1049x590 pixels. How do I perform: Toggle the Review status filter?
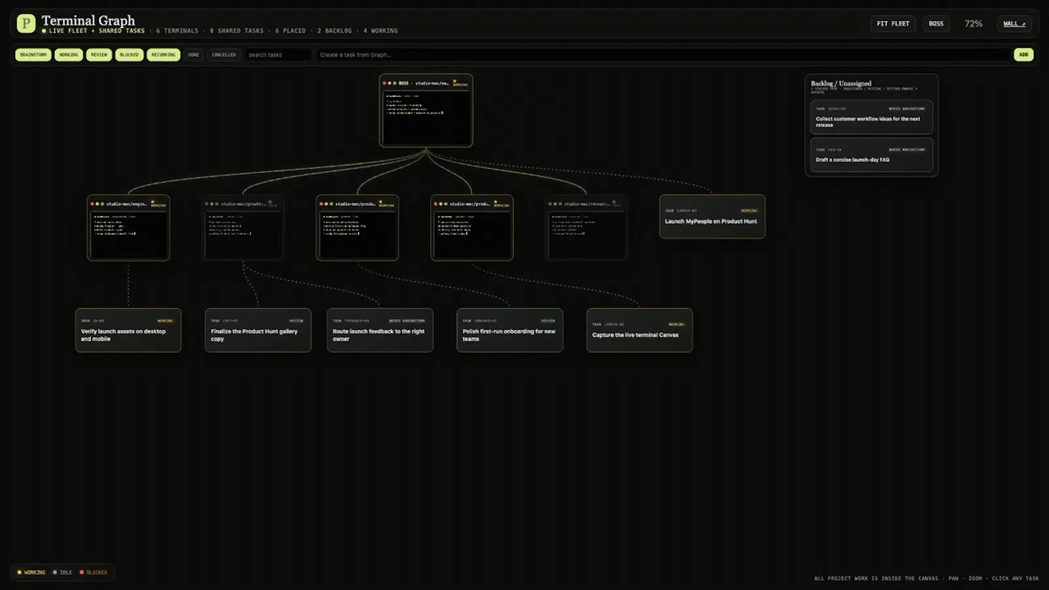tap(99, 55)
